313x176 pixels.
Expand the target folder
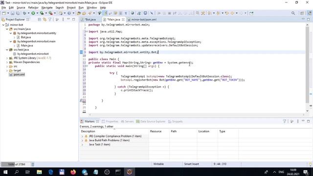(x=7, y=70)
